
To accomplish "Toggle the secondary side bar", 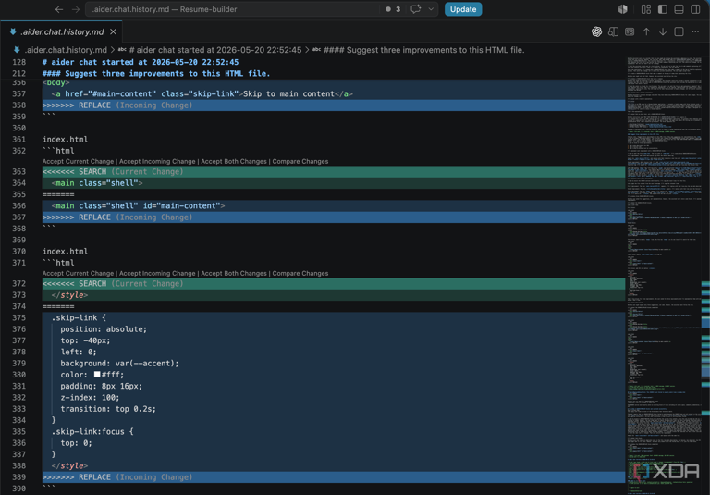I will tap(695, 9).
